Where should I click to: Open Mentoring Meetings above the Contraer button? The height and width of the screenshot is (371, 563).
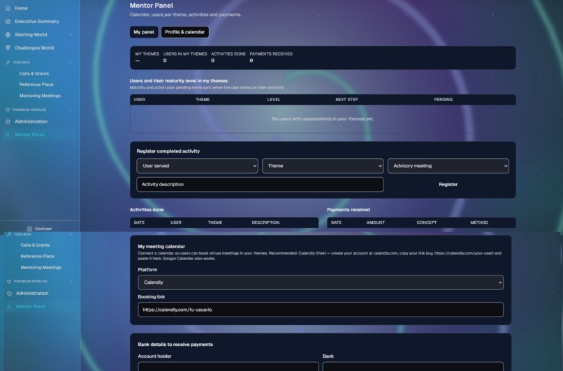[x=40, y=96]
